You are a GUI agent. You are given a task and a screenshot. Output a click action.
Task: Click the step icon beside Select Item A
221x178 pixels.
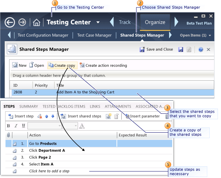point(14,165)
